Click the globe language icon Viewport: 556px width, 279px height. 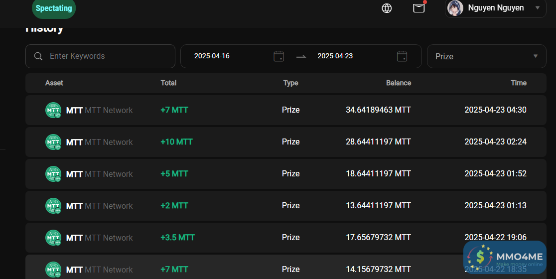(387, 8)
